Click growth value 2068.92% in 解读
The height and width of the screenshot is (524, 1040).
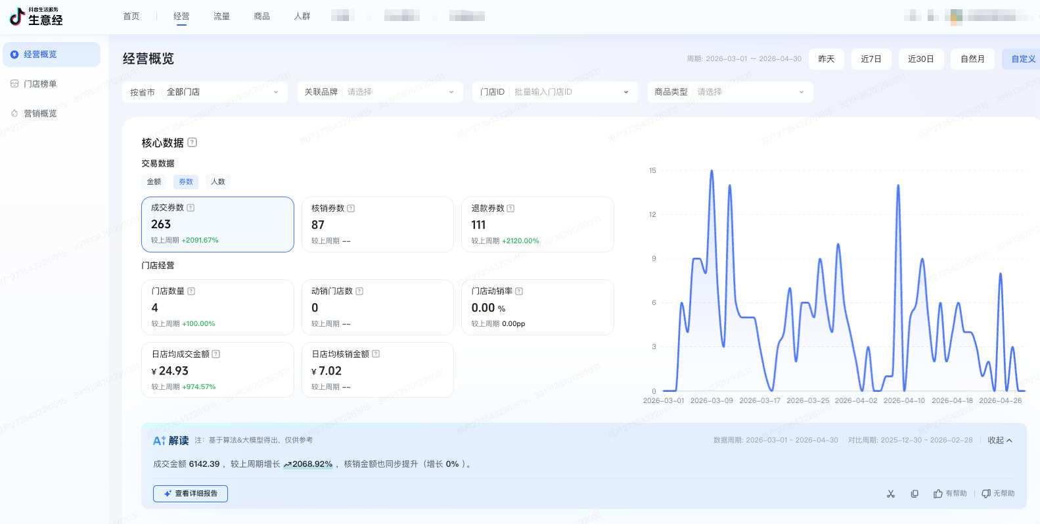pyautogui.click(x=307, y=464)
